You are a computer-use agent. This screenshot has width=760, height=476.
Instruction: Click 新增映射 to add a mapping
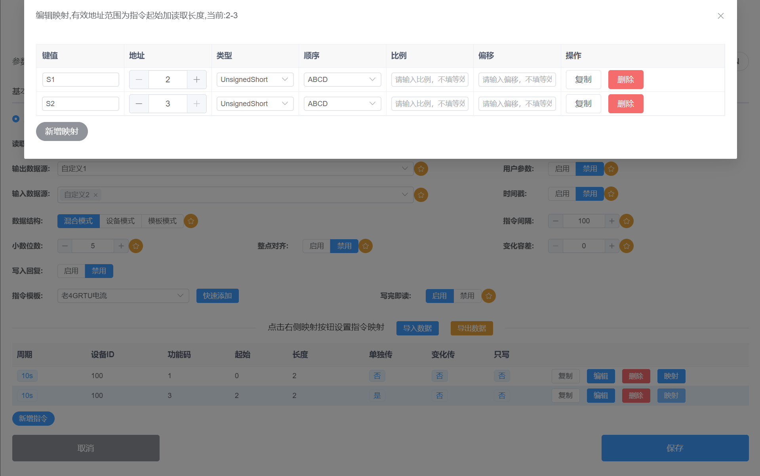pos(62,131)
